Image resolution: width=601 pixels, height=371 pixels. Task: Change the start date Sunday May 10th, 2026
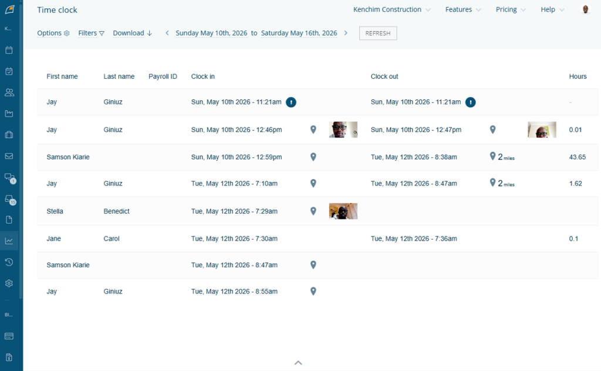(211, 33)
